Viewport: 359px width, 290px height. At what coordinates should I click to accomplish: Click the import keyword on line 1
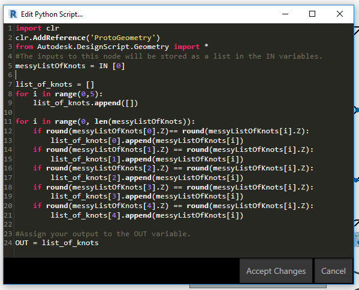(29, 28)
